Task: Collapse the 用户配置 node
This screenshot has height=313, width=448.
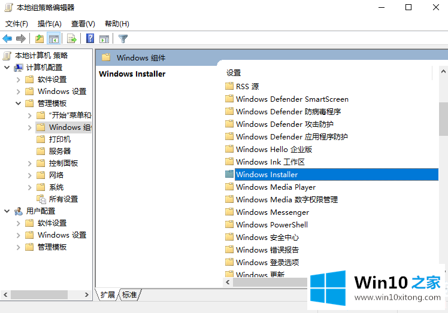Action: pos(7,211)
